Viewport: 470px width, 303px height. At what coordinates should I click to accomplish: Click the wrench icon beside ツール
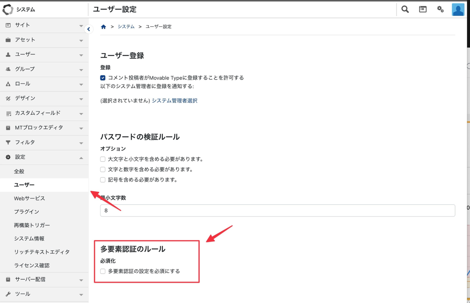[x=8, y=294]
